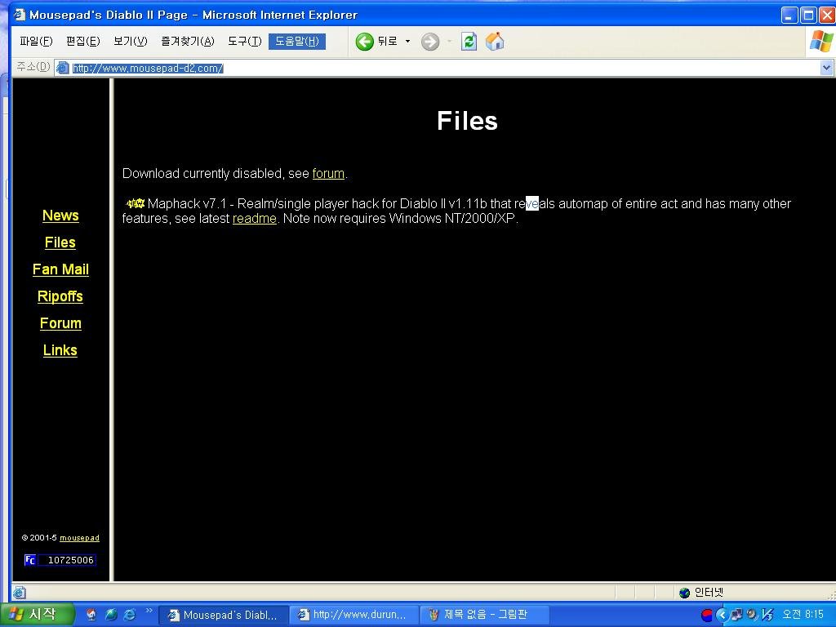The height and width of the screenshot is (627, 836).
Task: Click the 주소(D) address label
Action: (33, 67)
